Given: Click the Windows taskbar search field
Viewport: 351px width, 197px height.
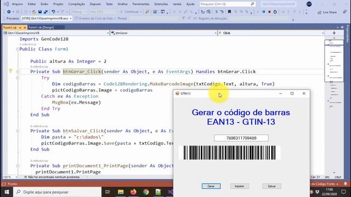Looking at the screenshot, I should pos(57,192).
